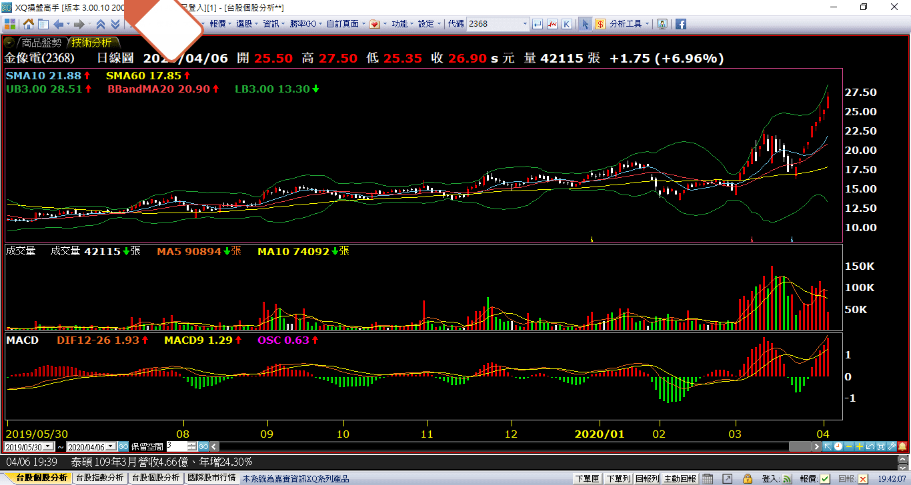The height and width of the screenshot is (485, 911).
Task: Open the trend line chart icon
Action: click(x=552, y=24)
